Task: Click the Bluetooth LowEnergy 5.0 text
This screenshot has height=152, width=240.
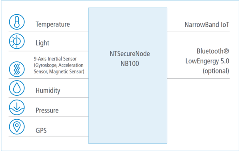Action: click(207, 56)
